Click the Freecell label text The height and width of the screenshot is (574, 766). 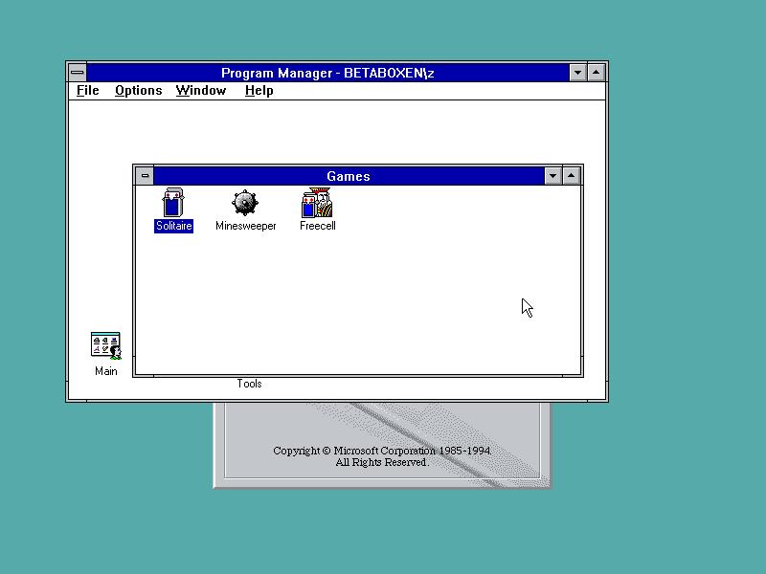click(x=318, y=226)
